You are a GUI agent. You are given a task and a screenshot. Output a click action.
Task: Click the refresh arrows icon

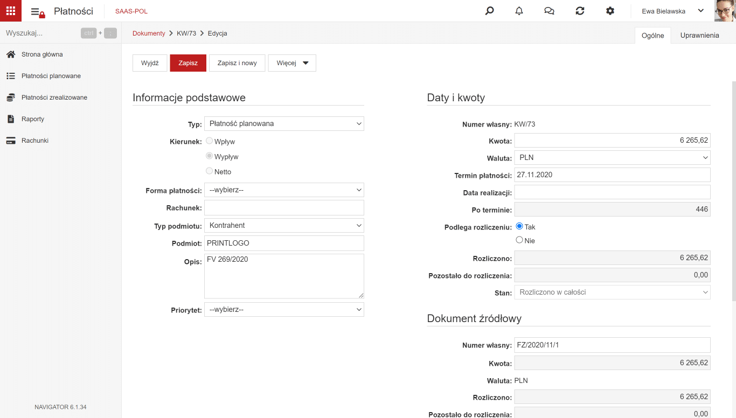(x=580, y=11)
